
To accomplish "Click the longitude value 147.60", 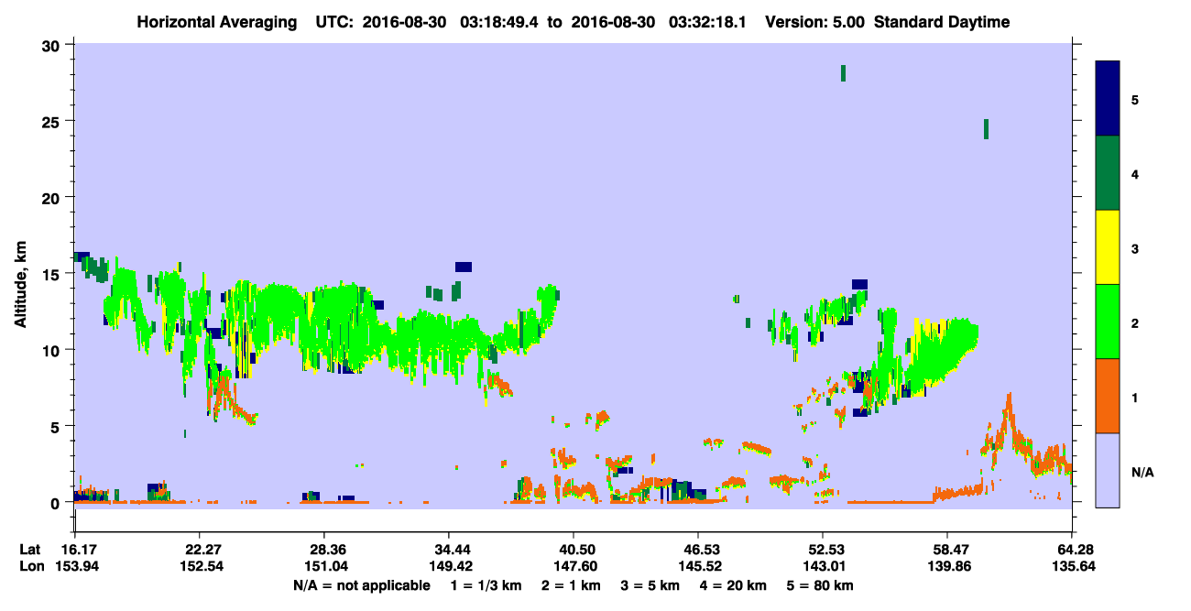I will [x=574, y=566].
